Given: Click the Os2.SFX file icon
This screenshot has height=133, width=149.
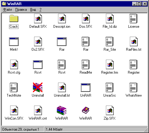Looking at the screenshot, I should [x=38, y=41].
